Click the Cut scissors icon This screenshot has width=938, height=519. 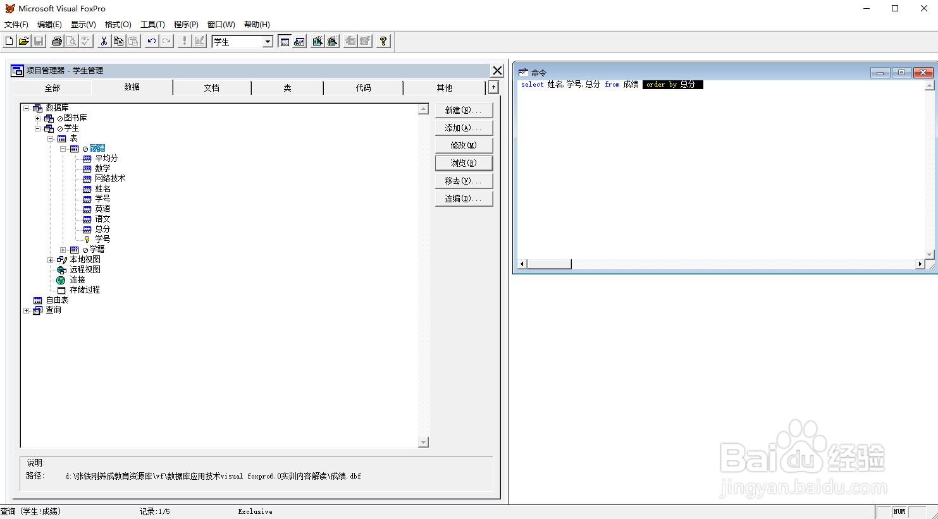[104, 41]
